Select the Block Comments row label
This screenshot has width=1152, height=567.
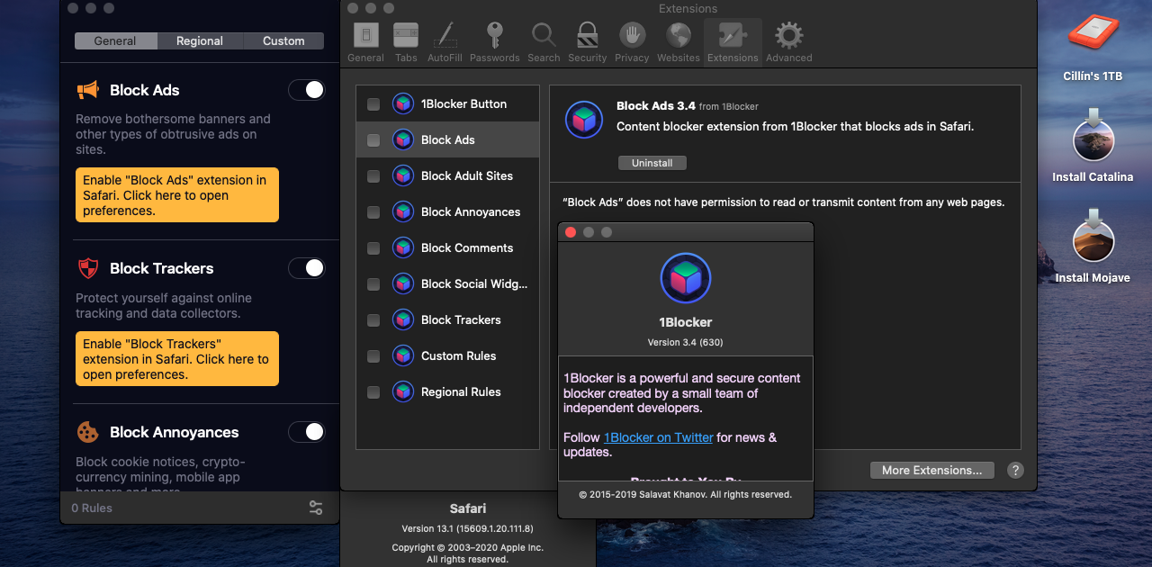pyautogui.click(x=467, y=247)
